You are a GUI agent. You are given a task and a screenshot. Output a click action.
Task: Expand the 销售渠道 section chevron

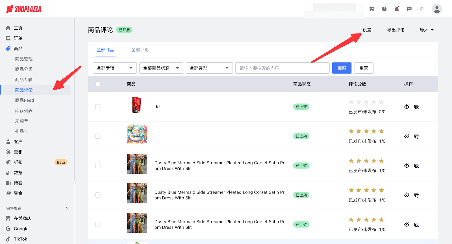(67, 208)
